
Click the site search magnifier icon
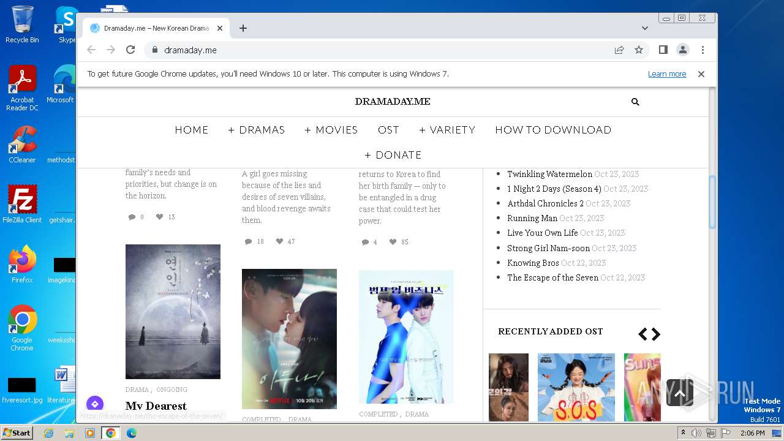(x=635, y=102)
